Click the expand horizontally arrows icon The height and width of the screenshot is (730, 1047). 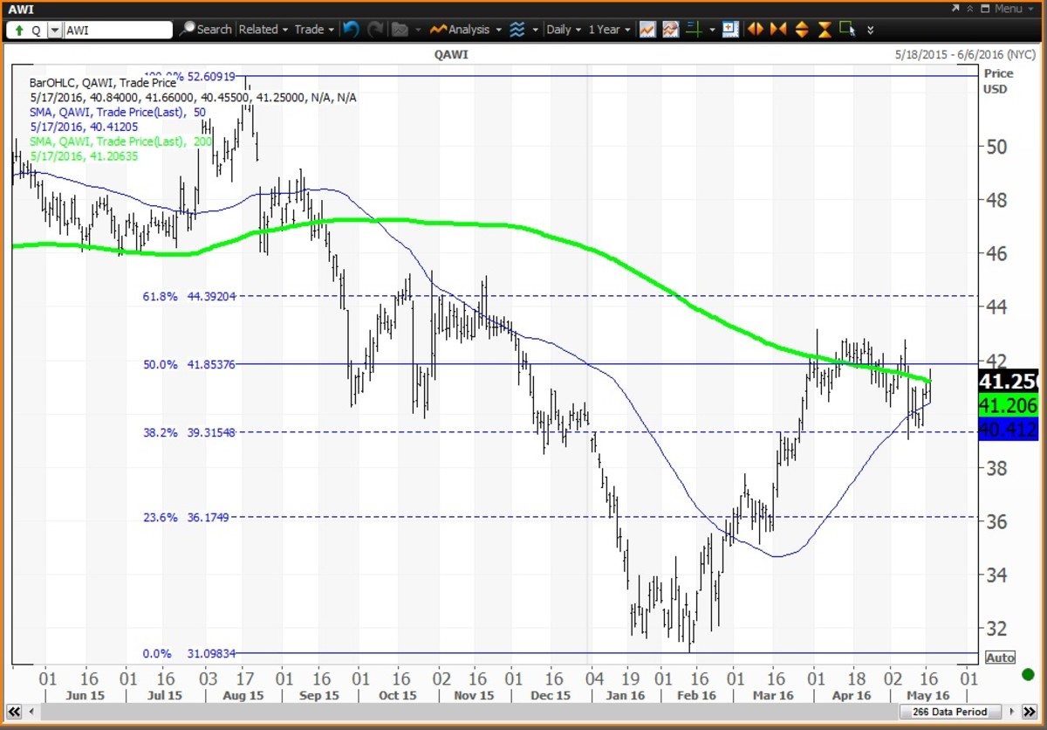[x=756, y=30]
